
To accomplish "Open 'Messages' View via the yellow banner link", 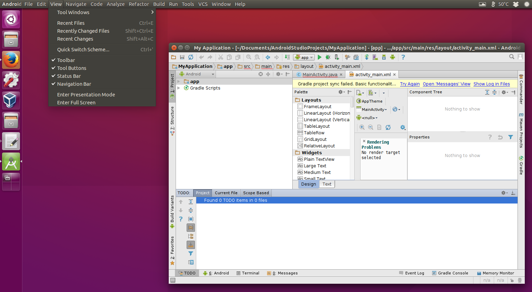I will coord(446,84).
